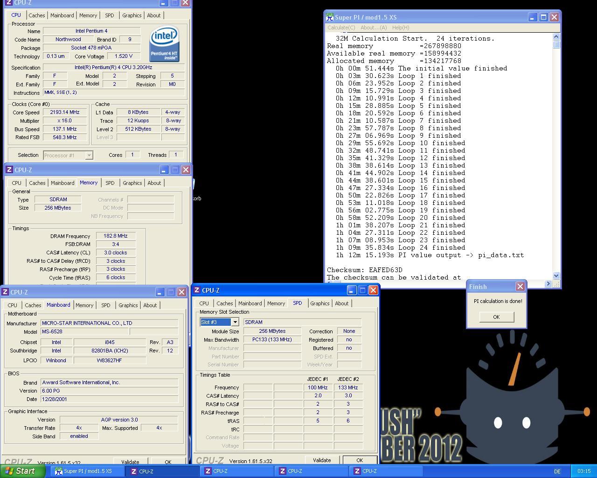Open Graphics tab in Mainboard CPU-Z window
The image size is (597, 478).
click(x=128, y=305)
